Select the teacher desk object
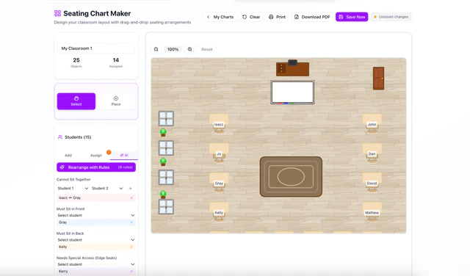This screenshot has height=276, width=470. pyautogui.click(x=292, y=68)
